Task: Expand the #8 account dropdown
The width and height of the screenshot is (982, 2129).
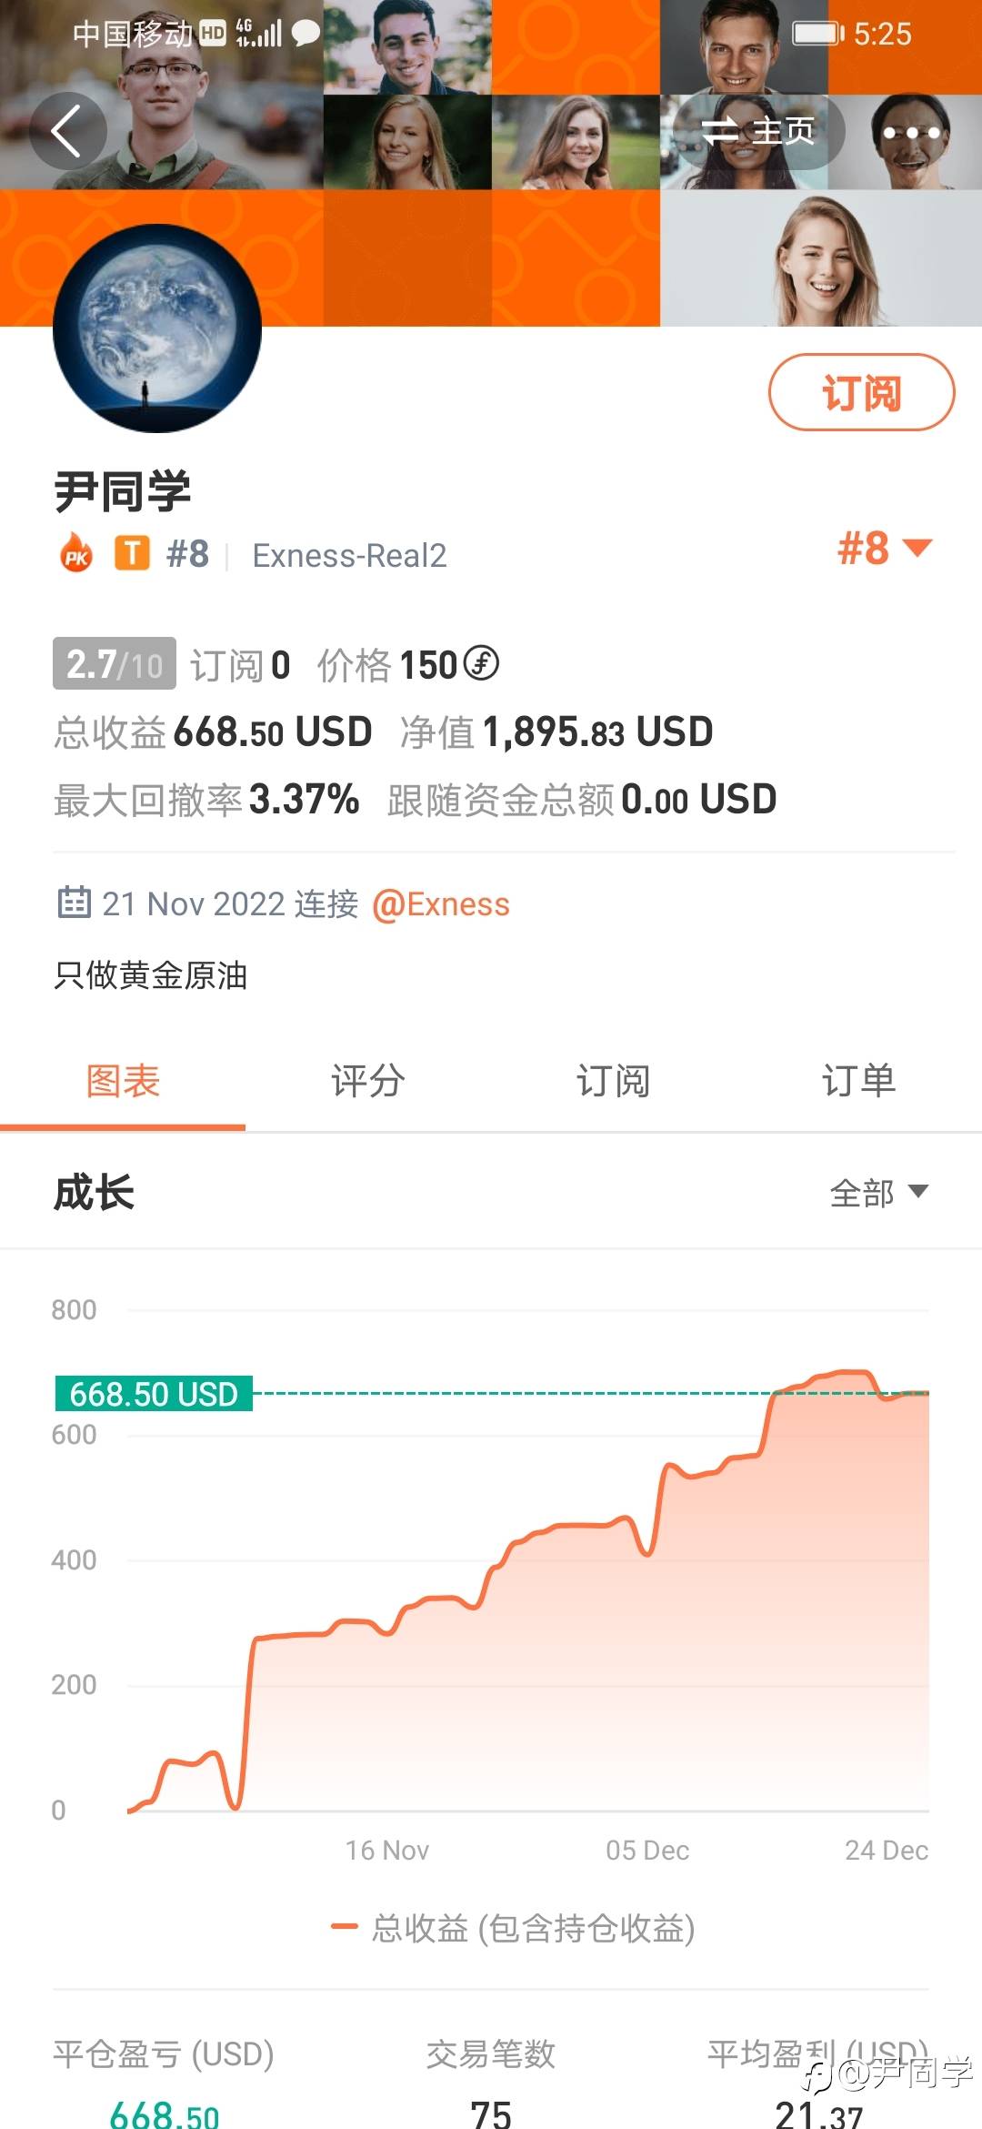Action: 884,549
